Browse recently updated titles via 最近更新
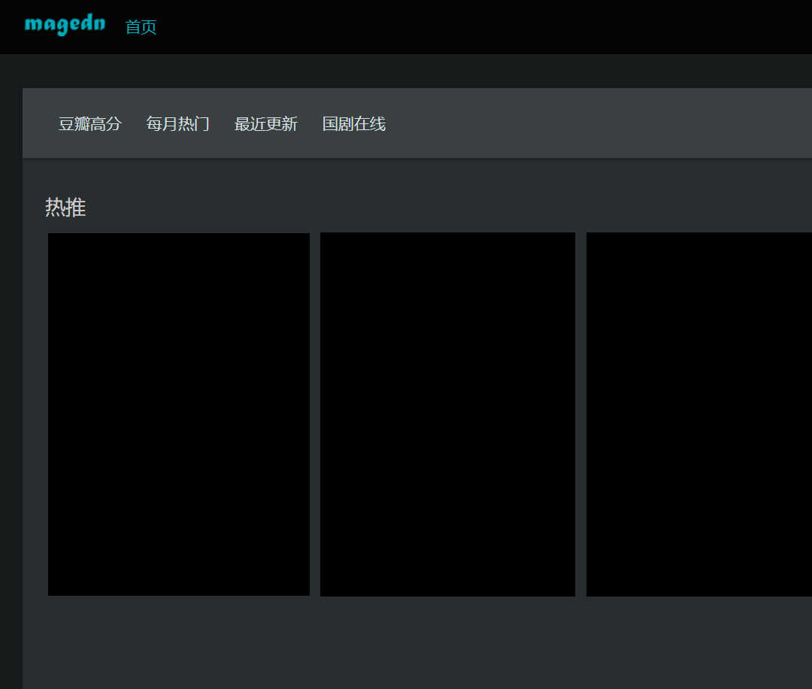 click(265, 124)
